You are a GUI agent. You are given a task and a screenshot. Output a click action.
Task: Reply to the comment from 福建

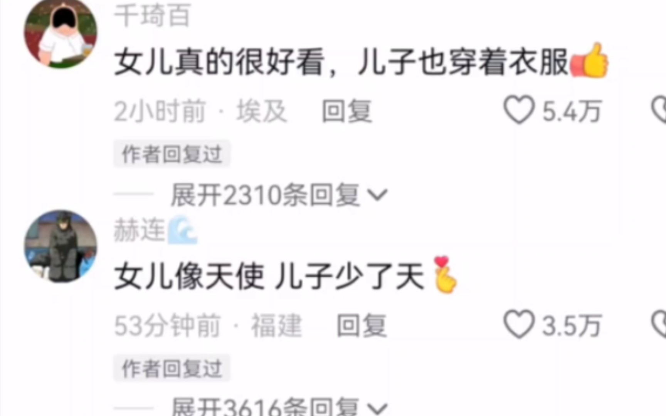point(362,325)
